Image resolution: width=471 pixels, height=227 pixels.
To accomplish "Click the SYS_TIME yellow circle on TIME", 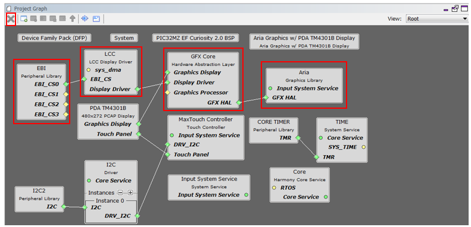I will click(363, 147).
